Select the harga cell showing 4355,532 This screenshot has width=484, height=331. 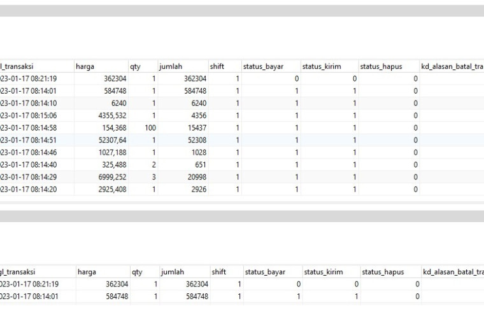click(101, 116)
